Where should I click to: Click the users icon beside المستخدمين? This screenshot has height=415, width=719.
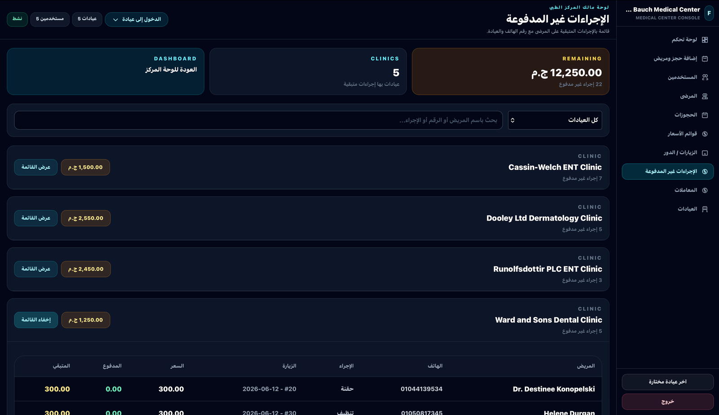705,77
